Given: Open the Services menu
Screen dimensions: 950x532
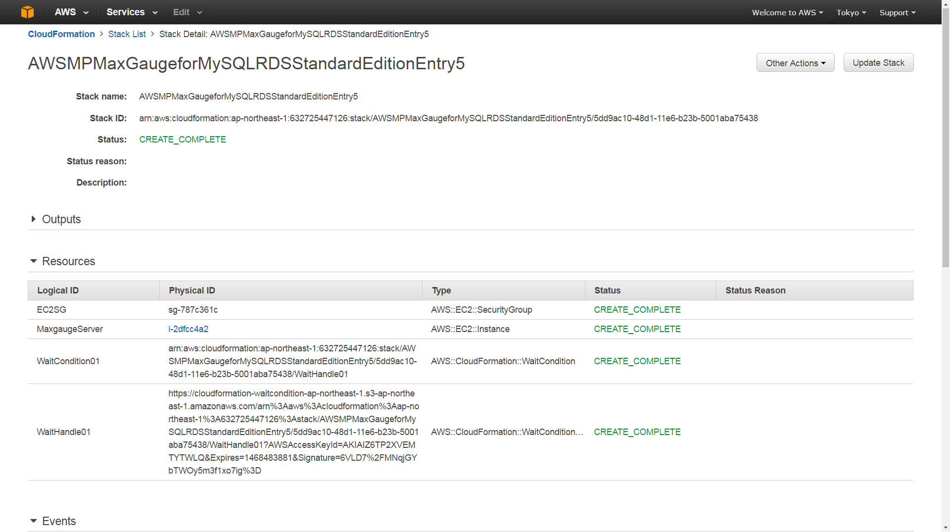Looking at the screenshot, I should (x=132, y=12).
